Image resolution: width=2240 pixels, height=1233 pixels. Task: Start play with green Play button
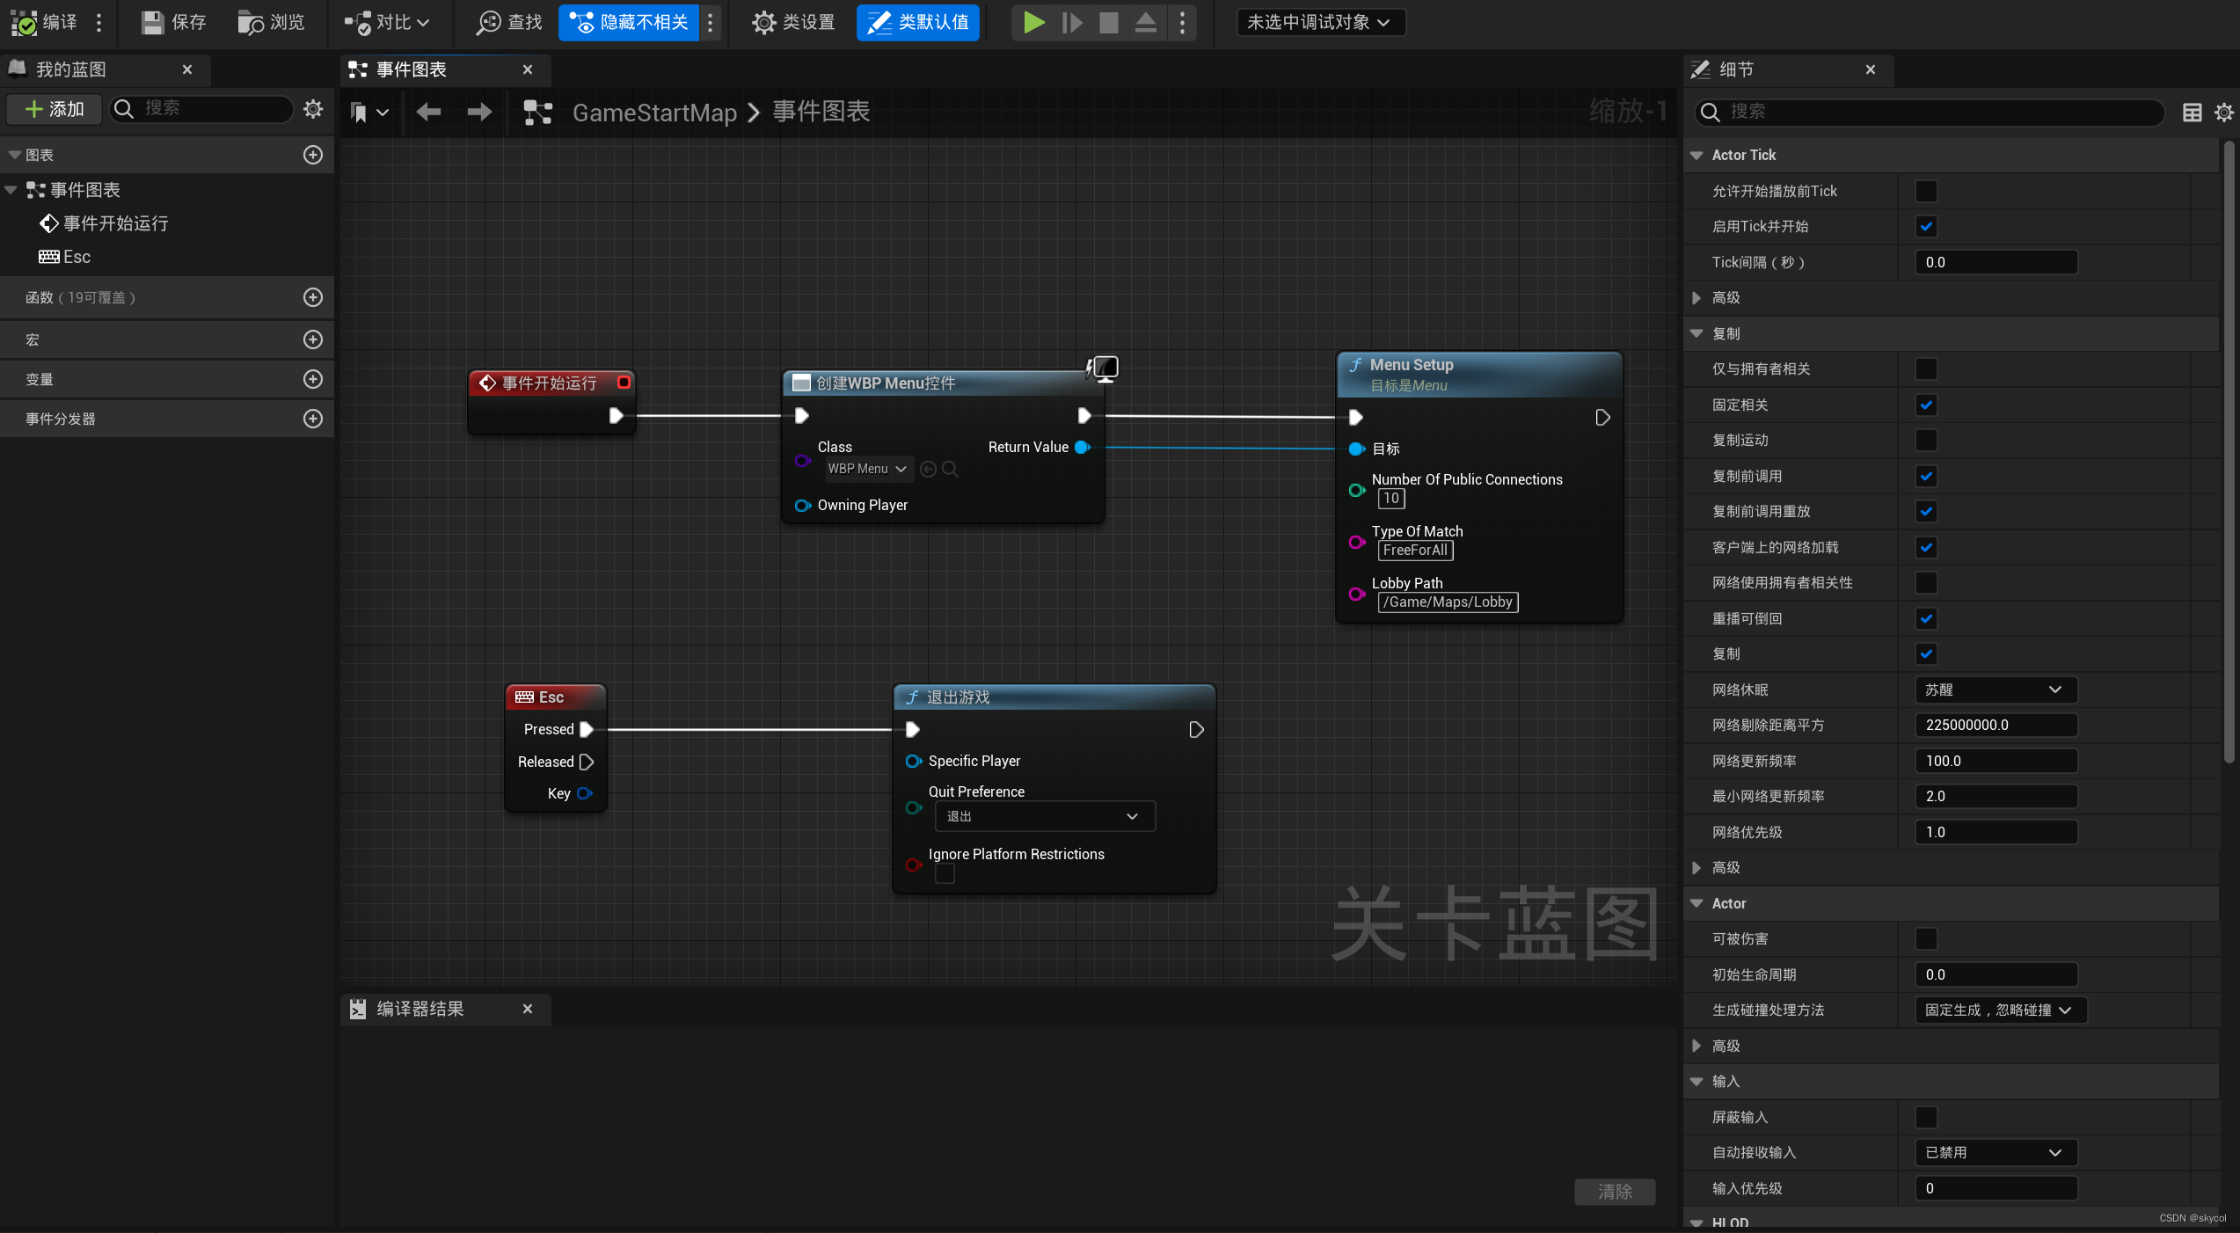coord(1034,22)
